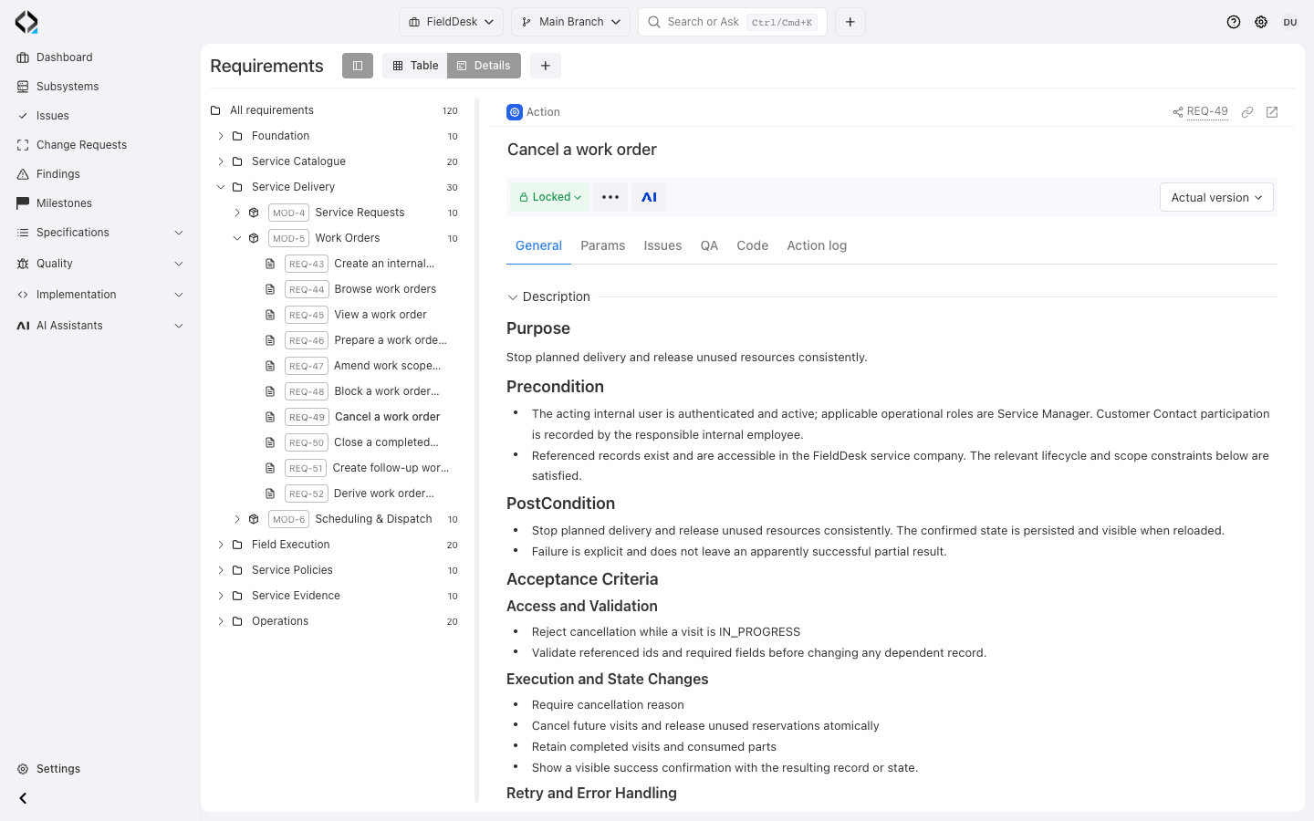Copy link icon next to REQ-49
This screenshot has width=1314, height=821.
1247,112
